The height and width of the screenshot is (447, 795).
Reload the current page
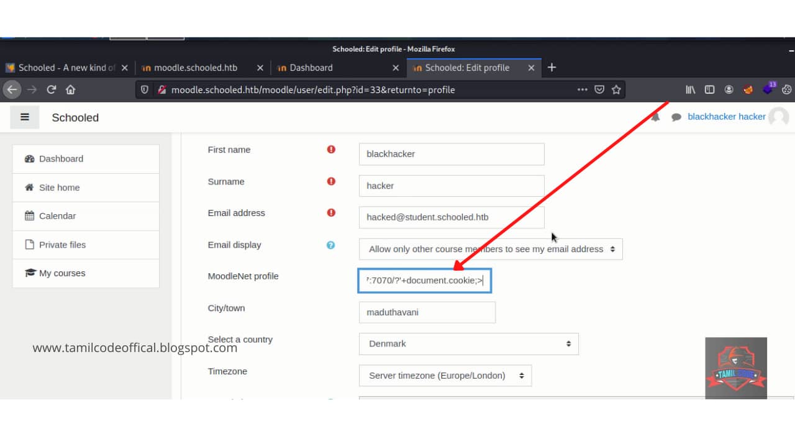tap(52, 89)
